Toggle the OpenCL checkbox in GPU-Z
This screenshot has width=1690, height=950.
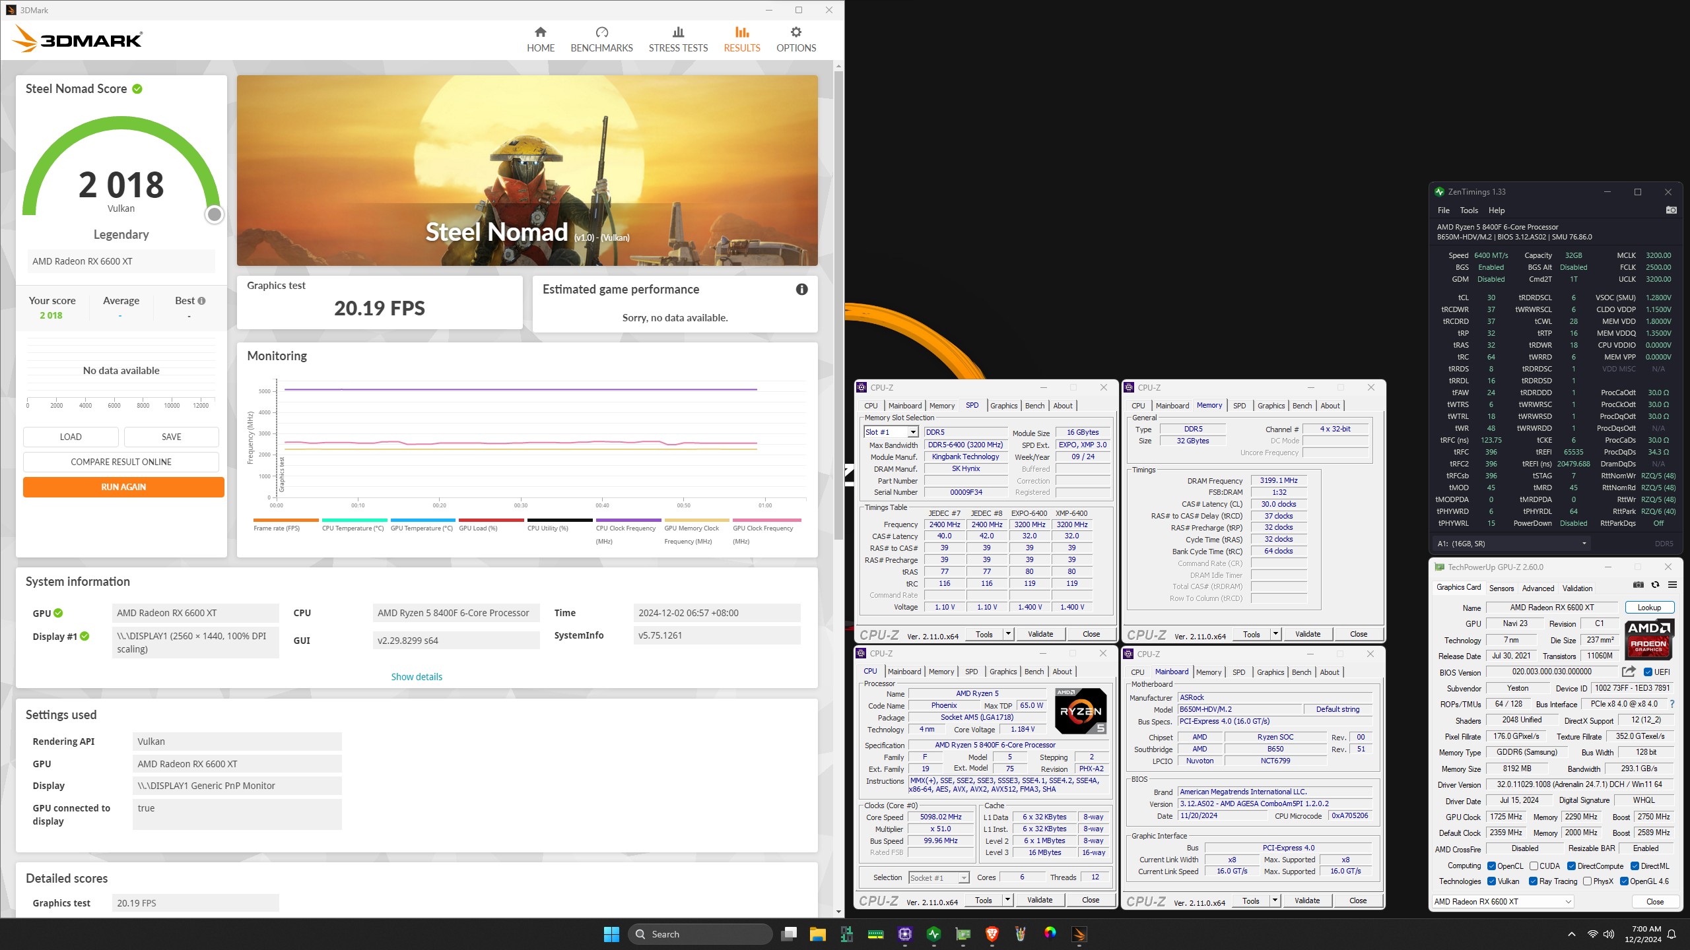[x=1491, y=866]
